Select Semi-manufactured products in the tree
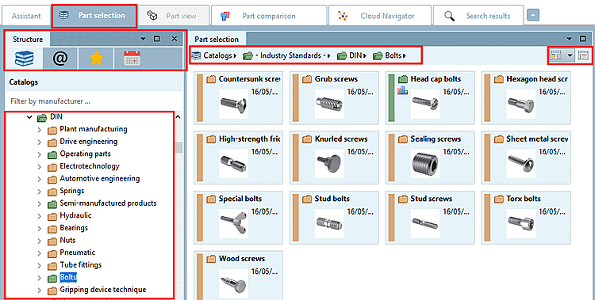This screenshot has height=300, width=595. pyautogui.click(x=108, y=203)
